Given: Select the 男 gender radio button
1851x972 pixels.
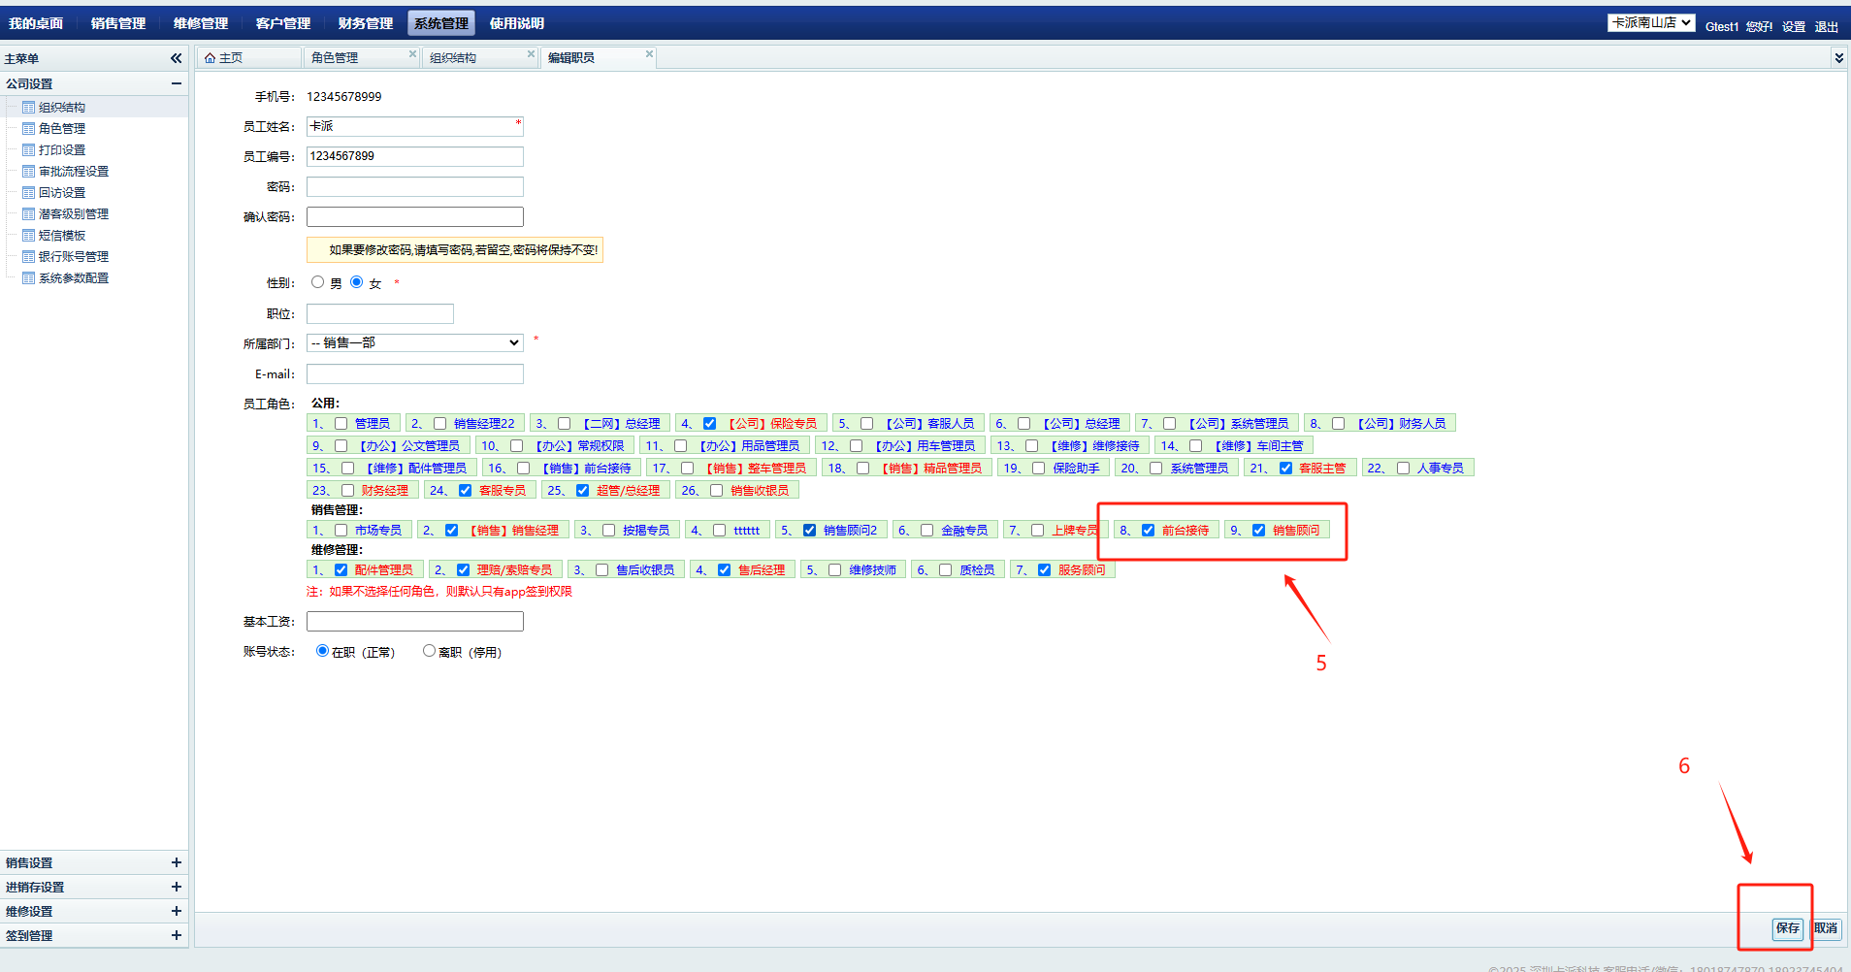Looking at the screenshot, I should [x=317, y=282].
